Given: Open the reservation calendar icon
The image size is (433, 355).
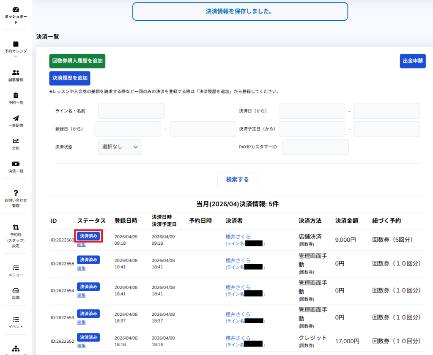Looking at the screenshot, I should point(16,44).
